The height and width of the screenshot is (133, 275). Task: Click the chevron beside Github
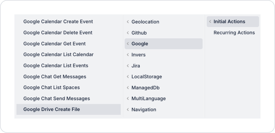click(128, 33)
